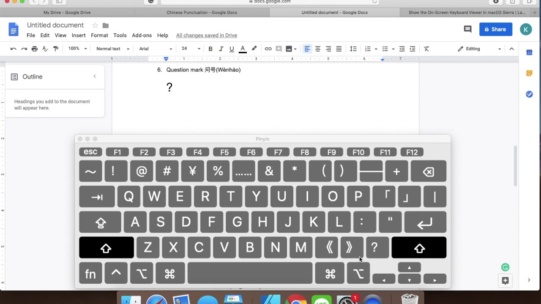
Task: Open the Edit menu
Action: pos(45,35)
